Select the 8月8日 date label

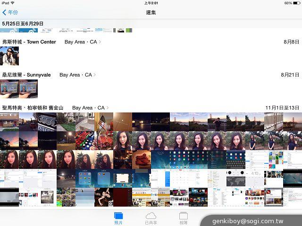tap(292, 42)
